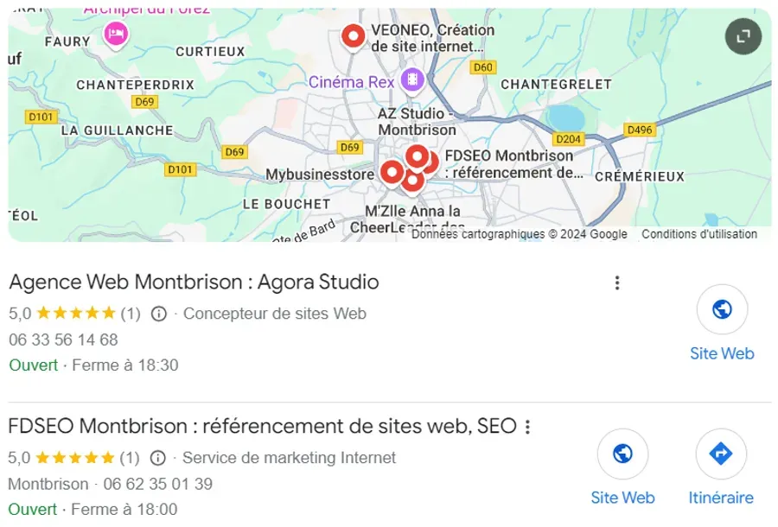Click the red FDSEO cluster marker on the map
Image resolution: width=778 pixels, height=527 pixels.
(x=421, y=160)
